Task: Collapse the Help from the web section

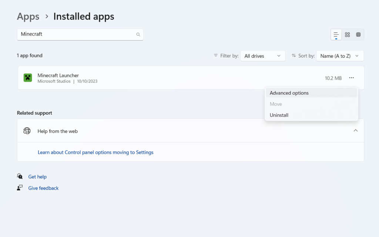Action: pyautogui.click(x=356, y=131)
